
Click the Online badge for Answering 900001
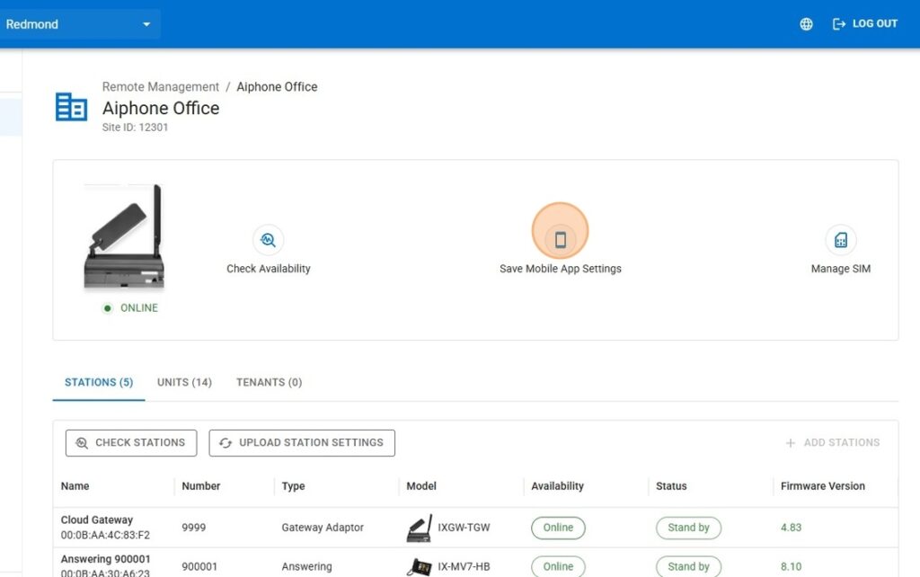tap(558, 567)
